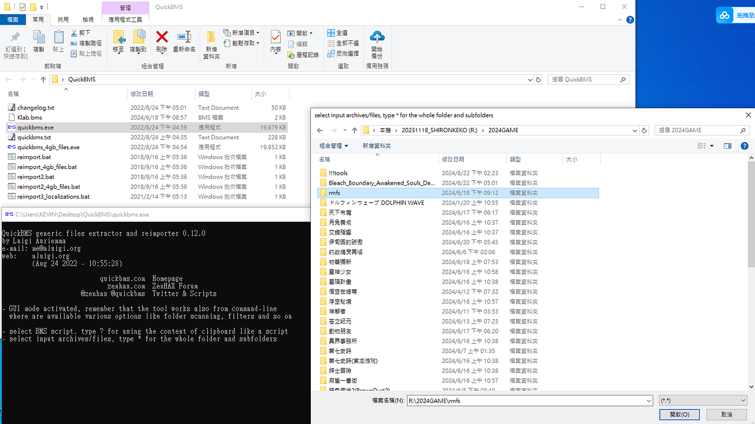755x424 pixels.
Task: Open the (*.*) file type filter dropdown
Action: click(703, 401)
